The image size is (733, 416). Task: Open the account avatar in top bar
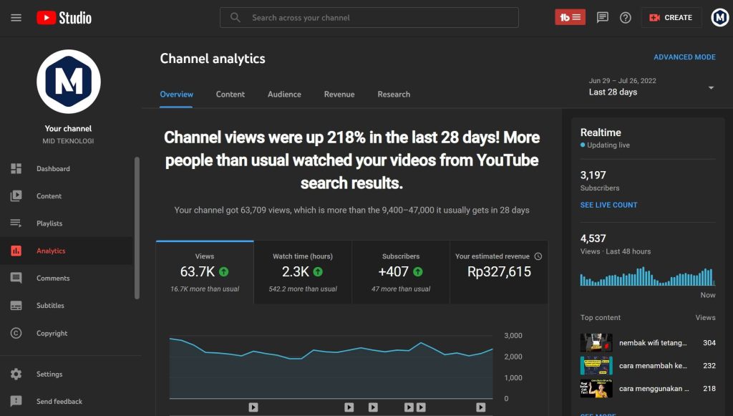click(719, 18)
